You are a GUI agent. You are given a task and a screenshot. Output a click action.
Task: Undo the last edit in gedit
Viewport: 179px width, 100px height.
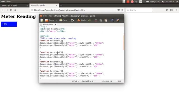click(82, 20)
